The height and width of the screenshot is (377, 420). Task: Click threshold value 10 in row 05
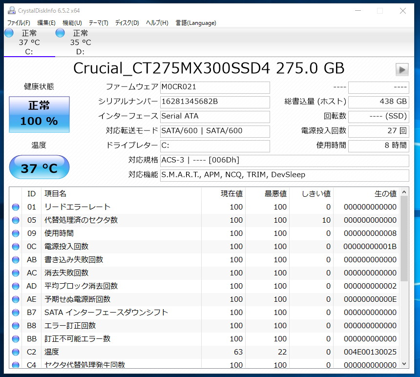326,220
